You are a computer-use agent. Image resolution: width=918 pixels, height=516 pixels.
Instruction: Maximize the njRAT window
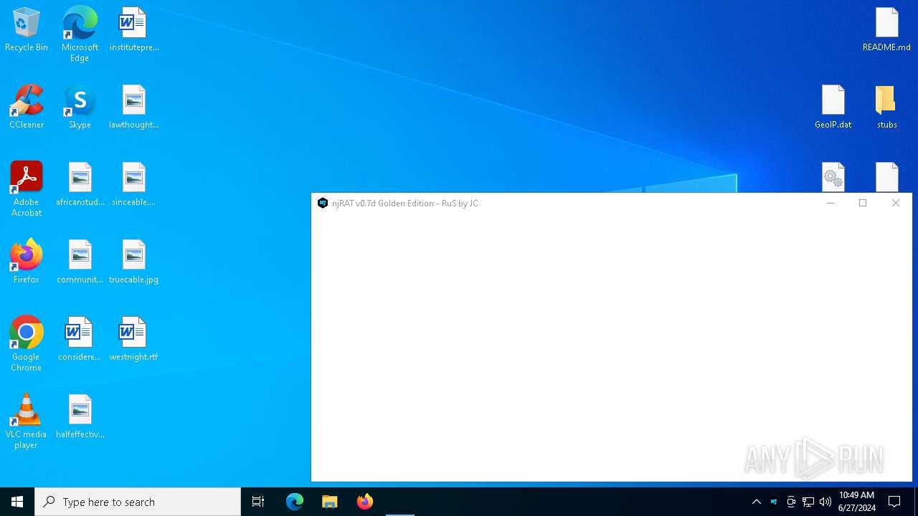coord(863,204)
